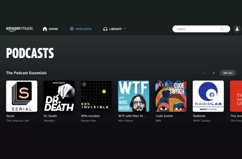
Task: Expand the Library dropdown chevron
Action: point(125,28)
